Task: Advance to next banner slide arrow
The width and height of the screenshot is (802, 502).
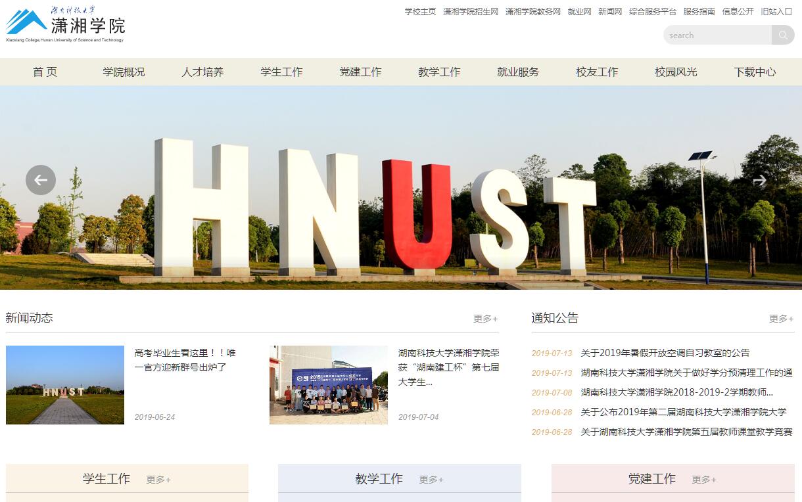Action: (759, 180)
